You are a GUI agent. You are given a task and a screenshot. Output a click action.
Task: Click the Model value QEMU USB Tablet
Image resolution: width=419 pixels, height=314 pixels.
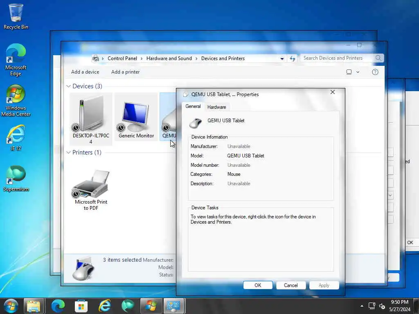[x=246, y=156]
